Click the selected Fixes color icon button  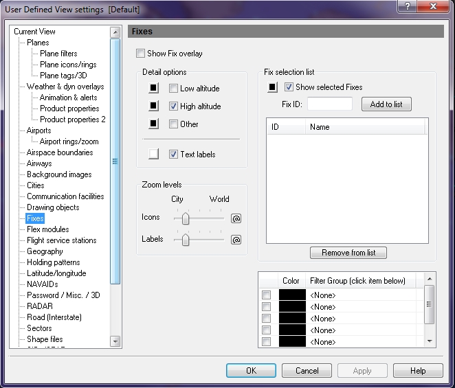(273, 87)
